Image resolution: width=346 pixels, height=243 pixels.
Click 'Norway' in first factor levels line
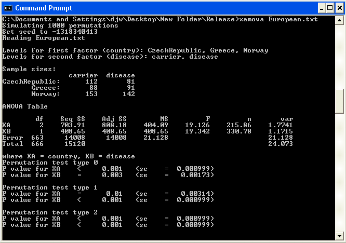(256, 50)
